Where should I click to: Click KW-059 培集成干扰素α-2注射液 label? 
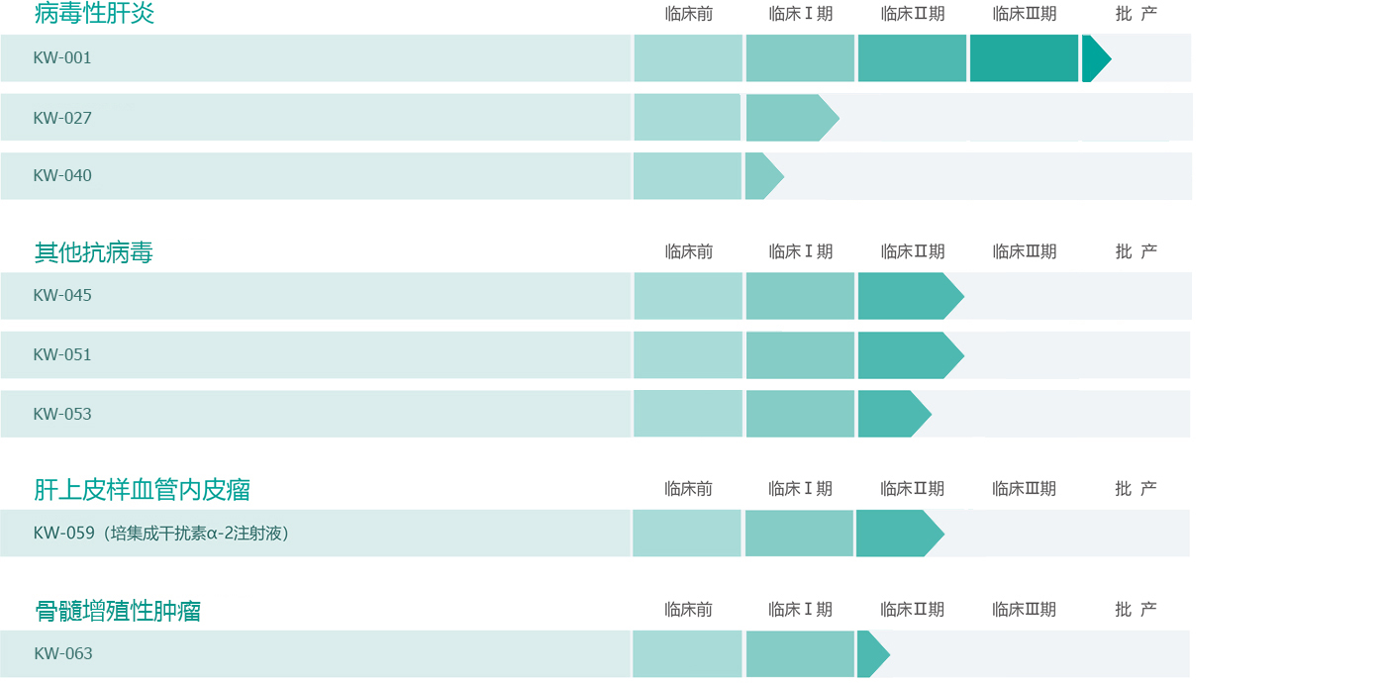161,534
